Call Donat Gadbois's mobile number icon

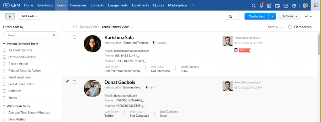(143, 106)
